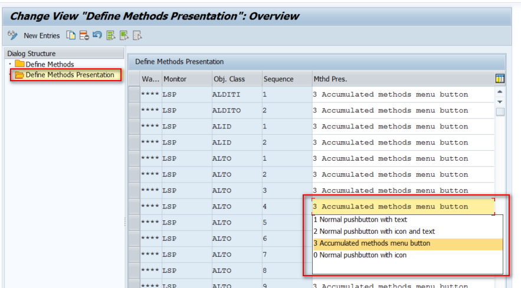Click the table scrollbar down arrow

500,102
